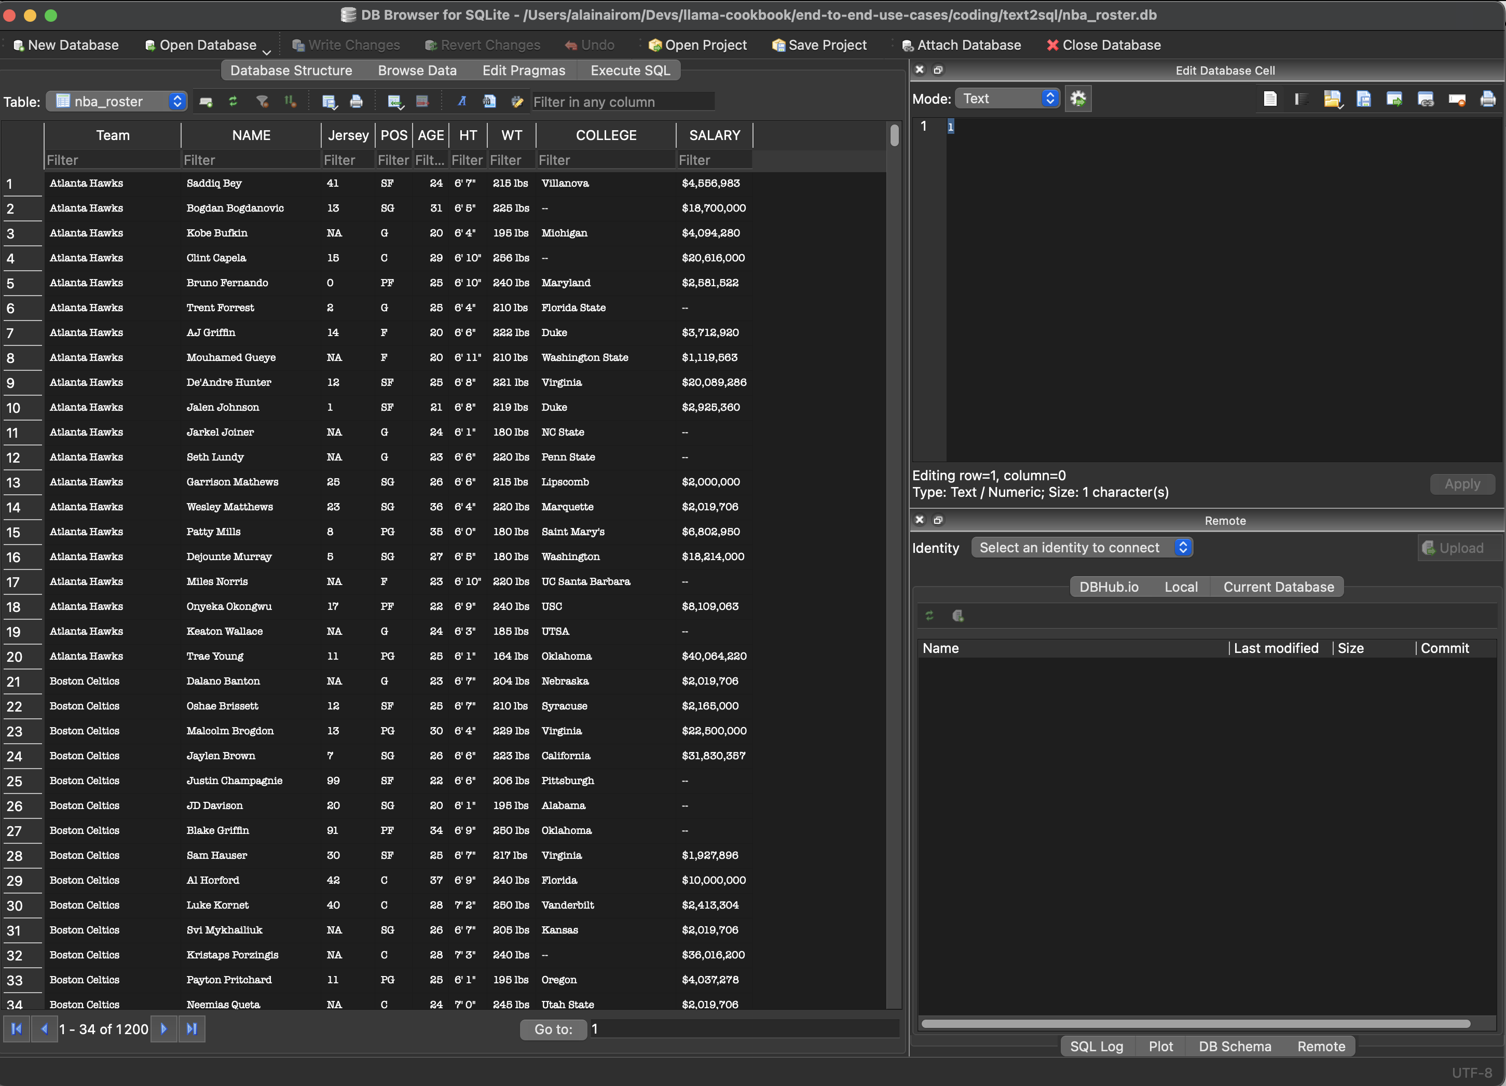Switch to Database Structure tab

291,71
